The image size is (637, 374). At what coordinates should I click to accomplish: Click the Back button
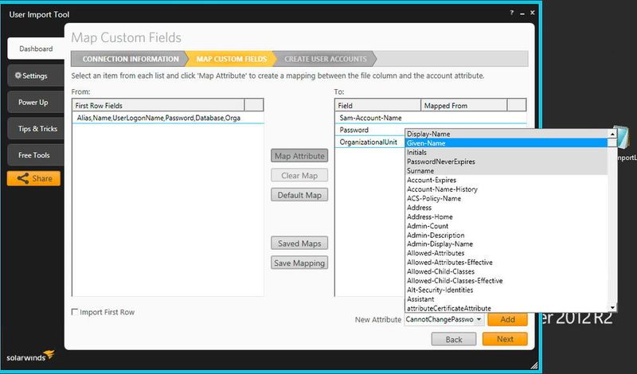(454, 339)
